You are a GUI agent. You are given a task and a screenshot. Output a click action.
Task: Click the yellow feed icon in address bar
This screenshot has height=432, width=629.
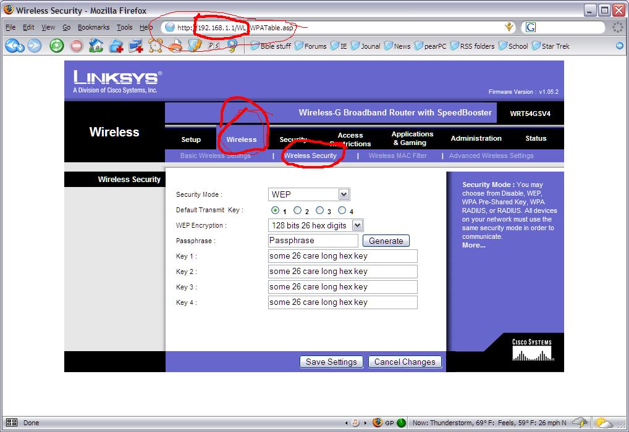pos(509,27)
